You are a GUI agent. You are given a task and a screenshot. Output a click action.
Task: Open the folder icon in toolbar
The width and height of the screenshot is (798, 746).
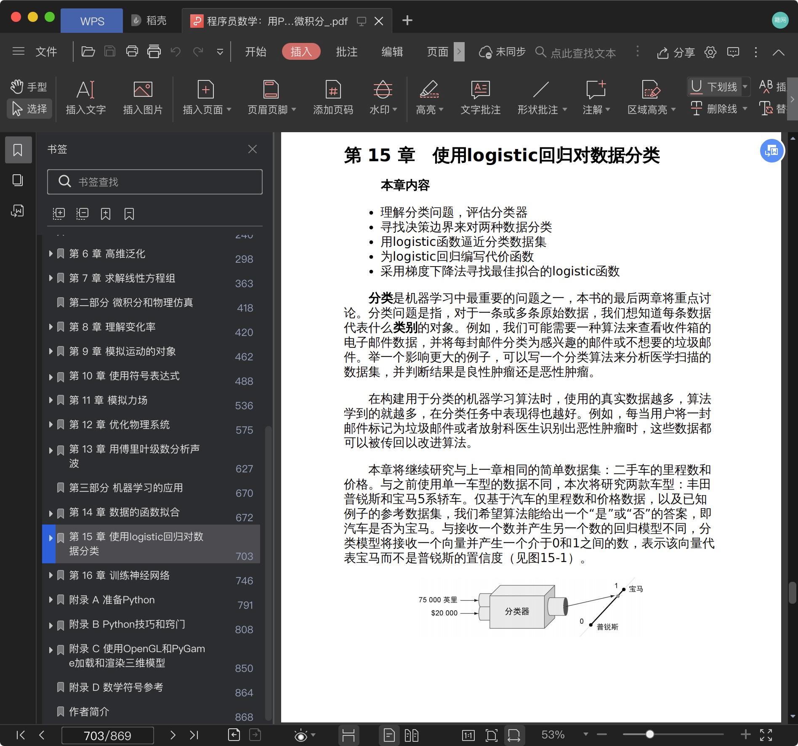pyautogui.click(x=88, y=51)
